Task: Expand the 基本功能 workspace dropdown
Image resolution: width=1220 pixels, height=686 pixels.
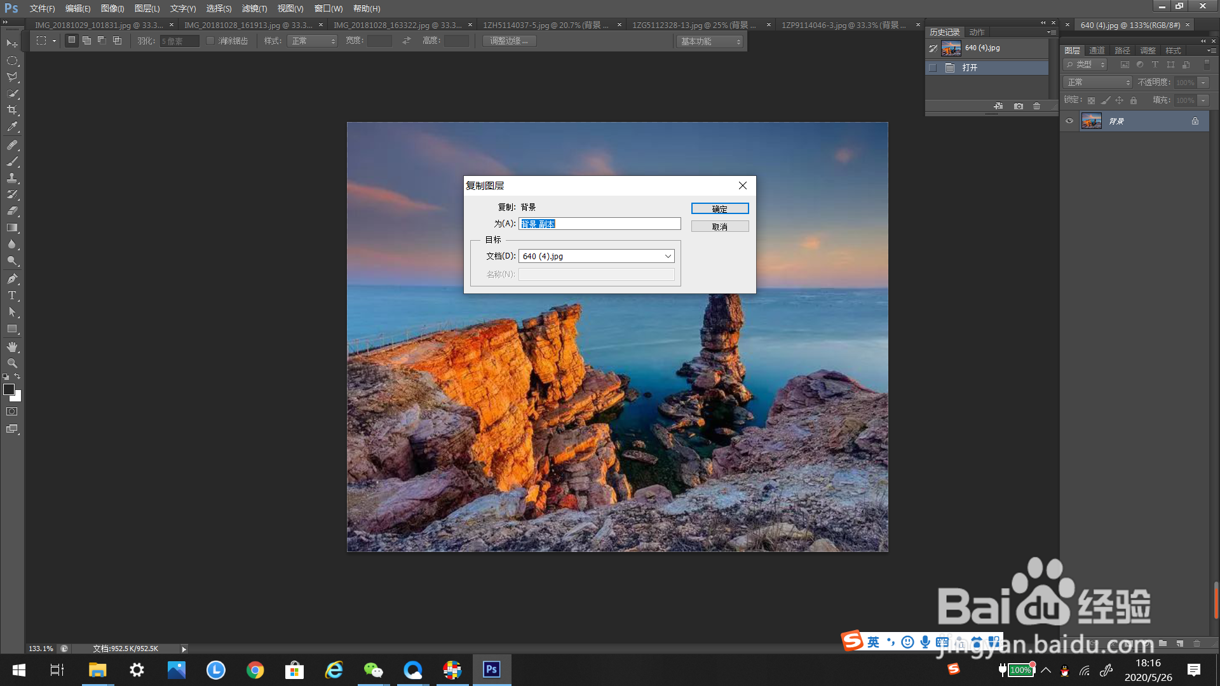Action: [x=710, y=41]
